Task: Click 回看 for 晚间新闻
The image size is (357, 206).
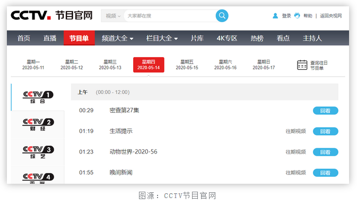Action: [326, 173]
